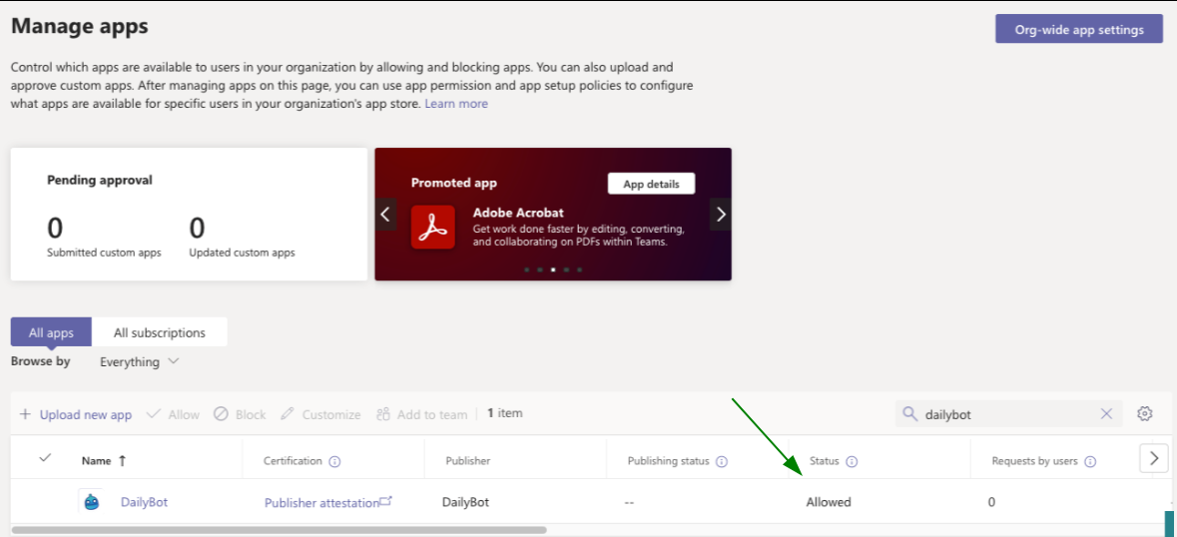Click the info icon next to Certification
Image resolution: width=1177 pixels, height=537 pixels.
pyautogui.click(x=334, y=461)
